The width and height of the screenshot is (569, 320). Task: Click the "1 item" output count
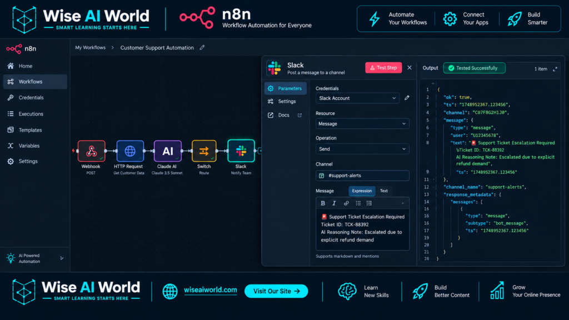coord(541,69)
